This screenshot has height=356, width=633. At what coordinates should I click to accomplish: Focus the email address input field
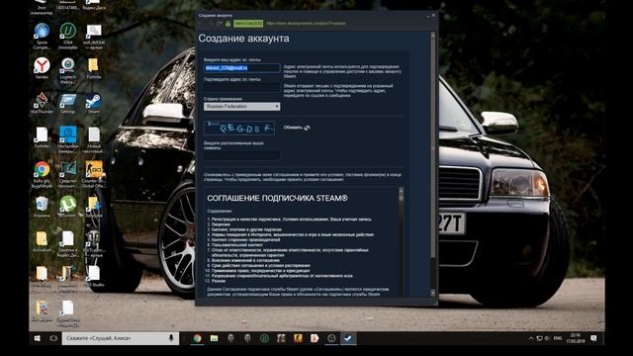tap(241, 68)
